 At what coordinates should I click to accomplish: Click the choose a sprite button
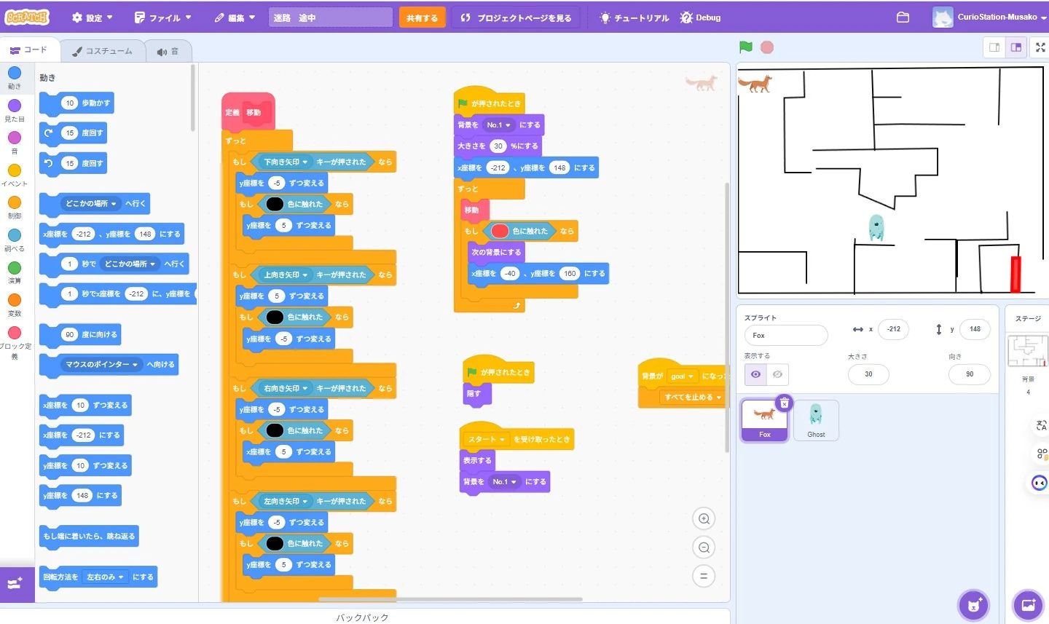[x=973, y=604]
